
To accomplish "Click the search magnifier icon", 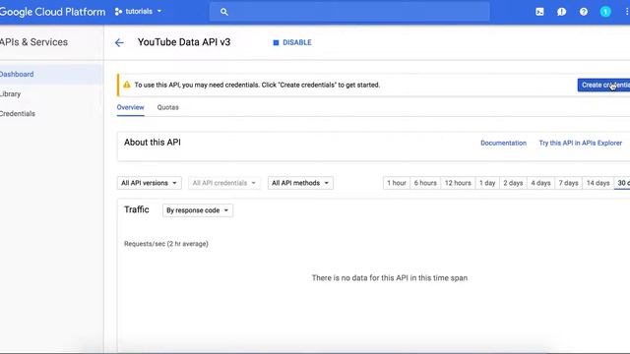I will click(x=224, y=12).
